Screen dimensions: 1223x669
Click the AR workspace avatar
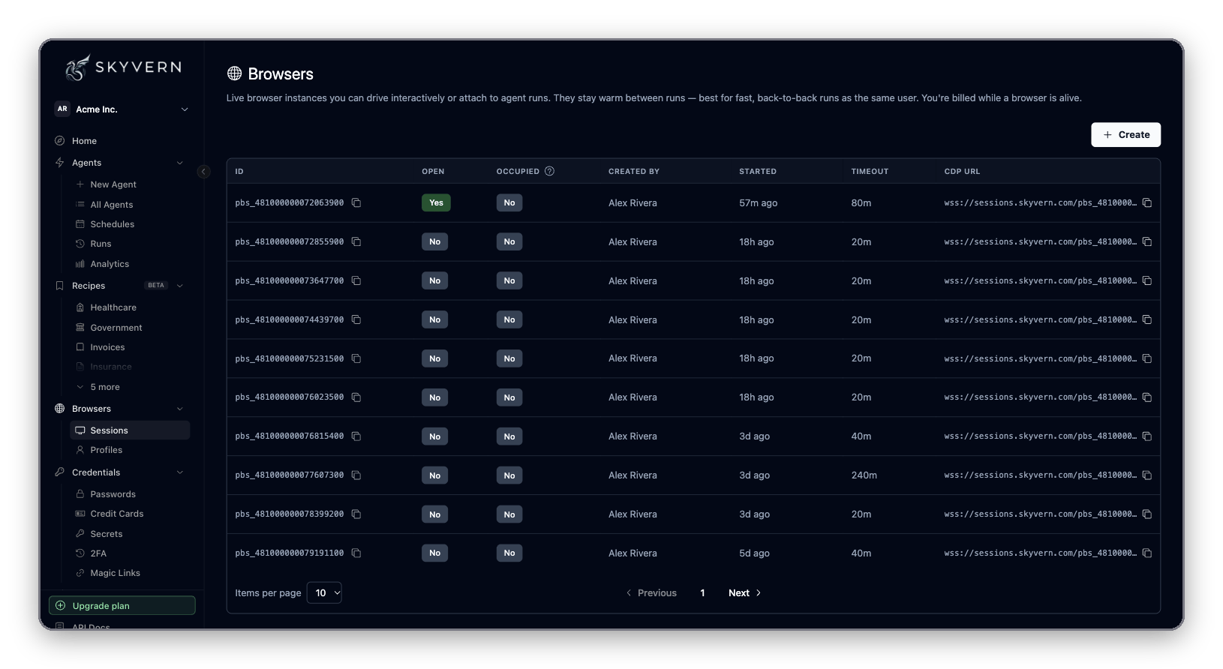(62, 109)
